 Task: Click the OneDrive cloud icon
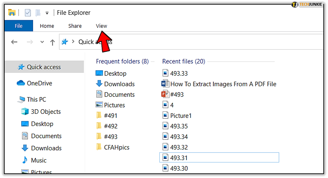tap(21, 83)
